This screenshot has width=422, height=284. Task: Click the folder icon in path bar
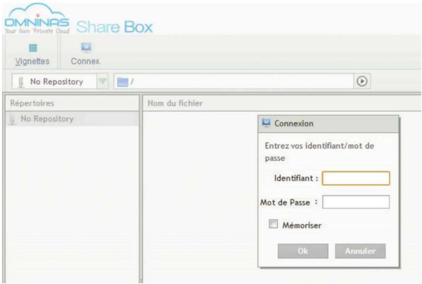(123, 82)
